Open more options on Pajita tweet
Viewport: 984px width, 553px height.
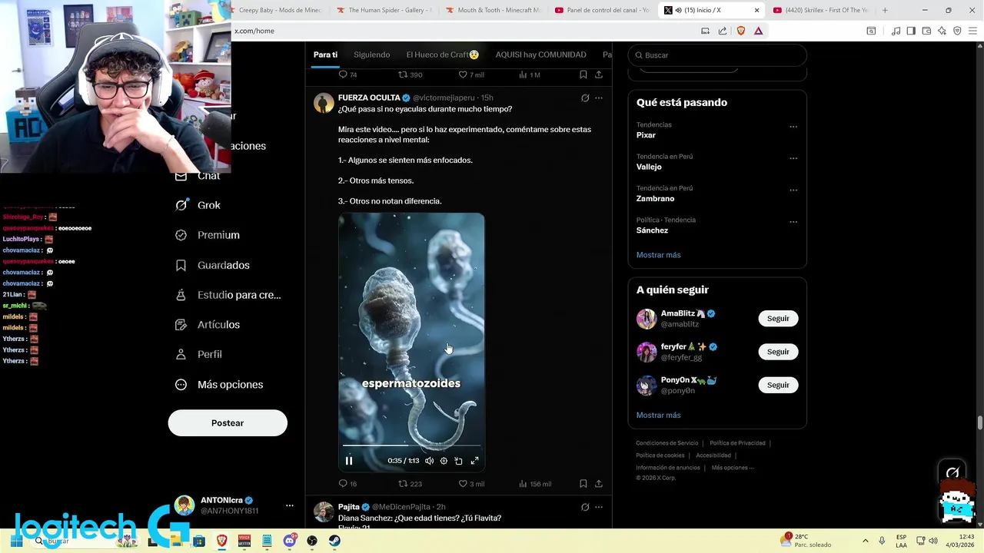tap(599, 507)
